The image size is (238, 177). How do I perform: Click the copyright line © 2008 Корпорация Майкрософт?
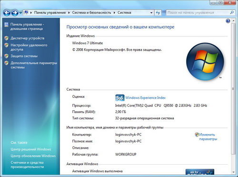click(117, 50)
